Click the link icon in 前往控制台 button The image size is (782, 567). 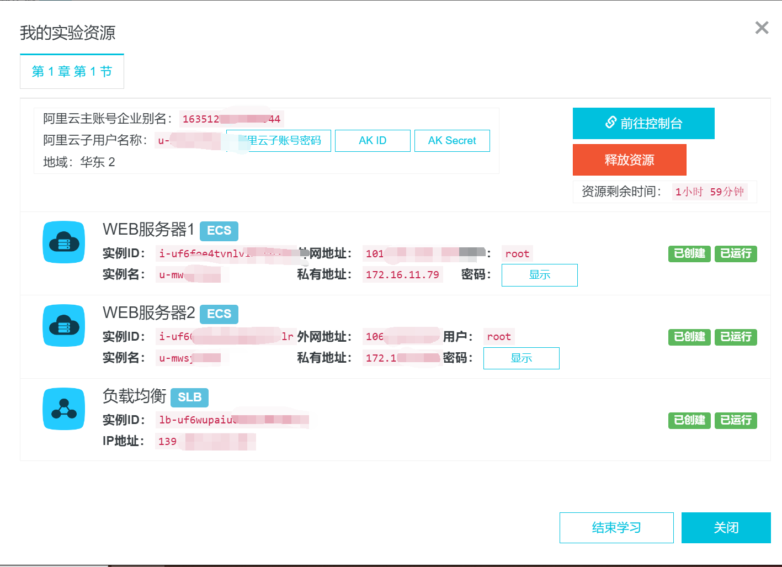tap(610, 123)
